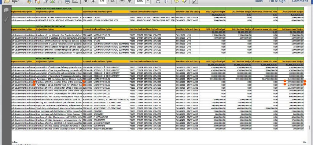Click the email envelope icon

click(x=75, y=1)
